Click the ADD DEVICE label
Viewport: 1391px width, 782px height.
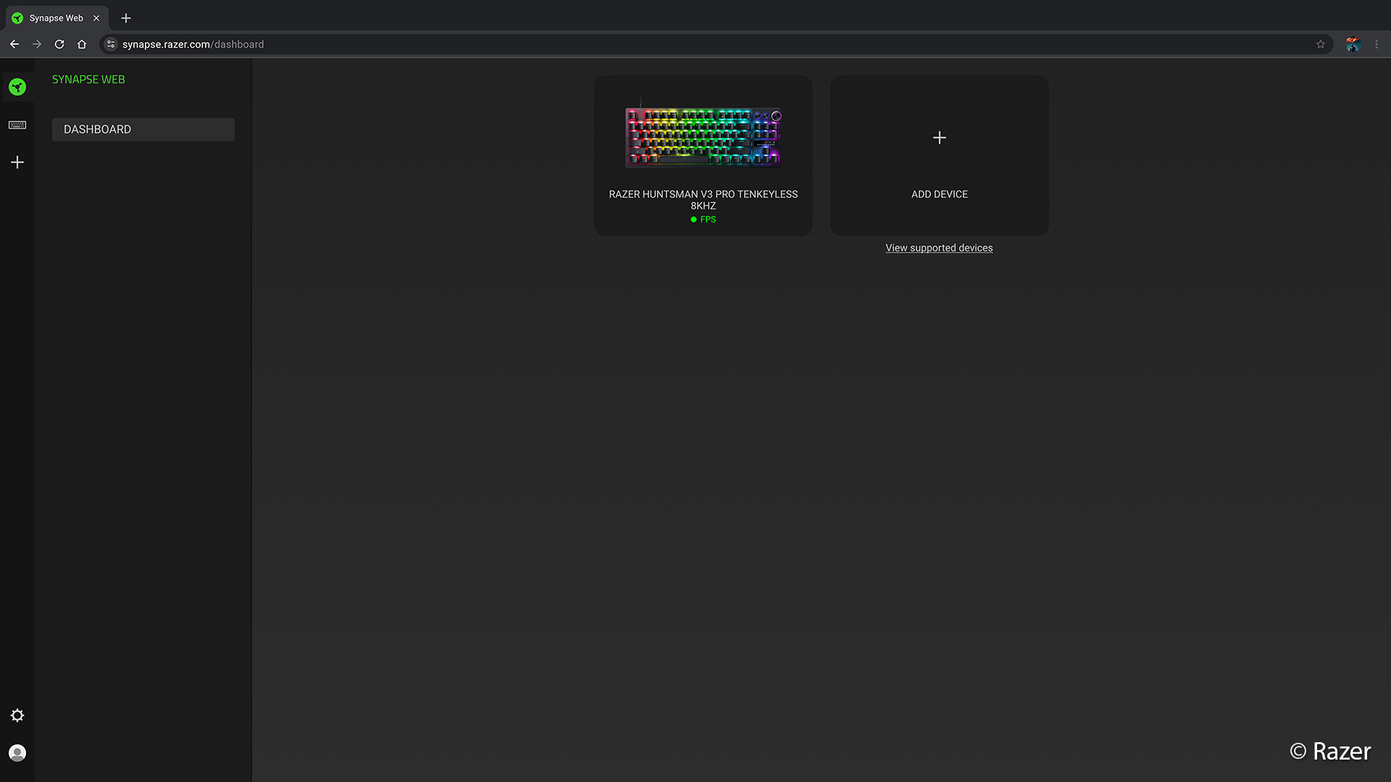[x=939, y=194]
